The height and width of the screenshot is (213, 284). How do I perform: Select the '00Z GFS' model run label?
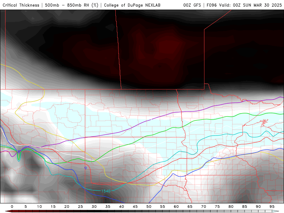click(x=192, y=5)
